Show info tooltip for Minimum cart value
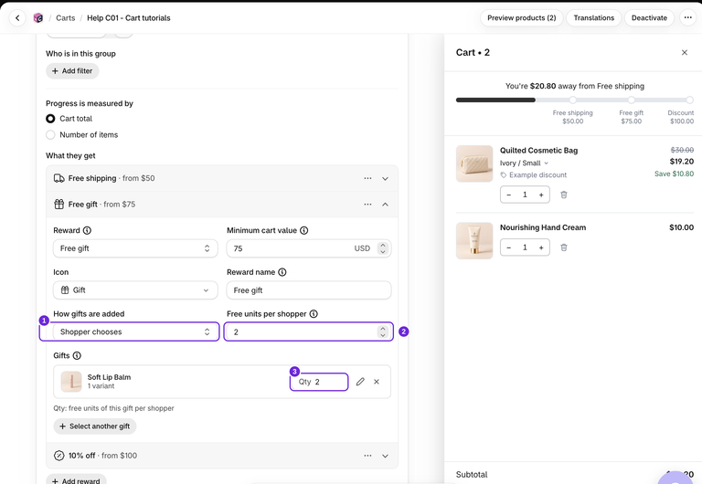 coord(304,230)
